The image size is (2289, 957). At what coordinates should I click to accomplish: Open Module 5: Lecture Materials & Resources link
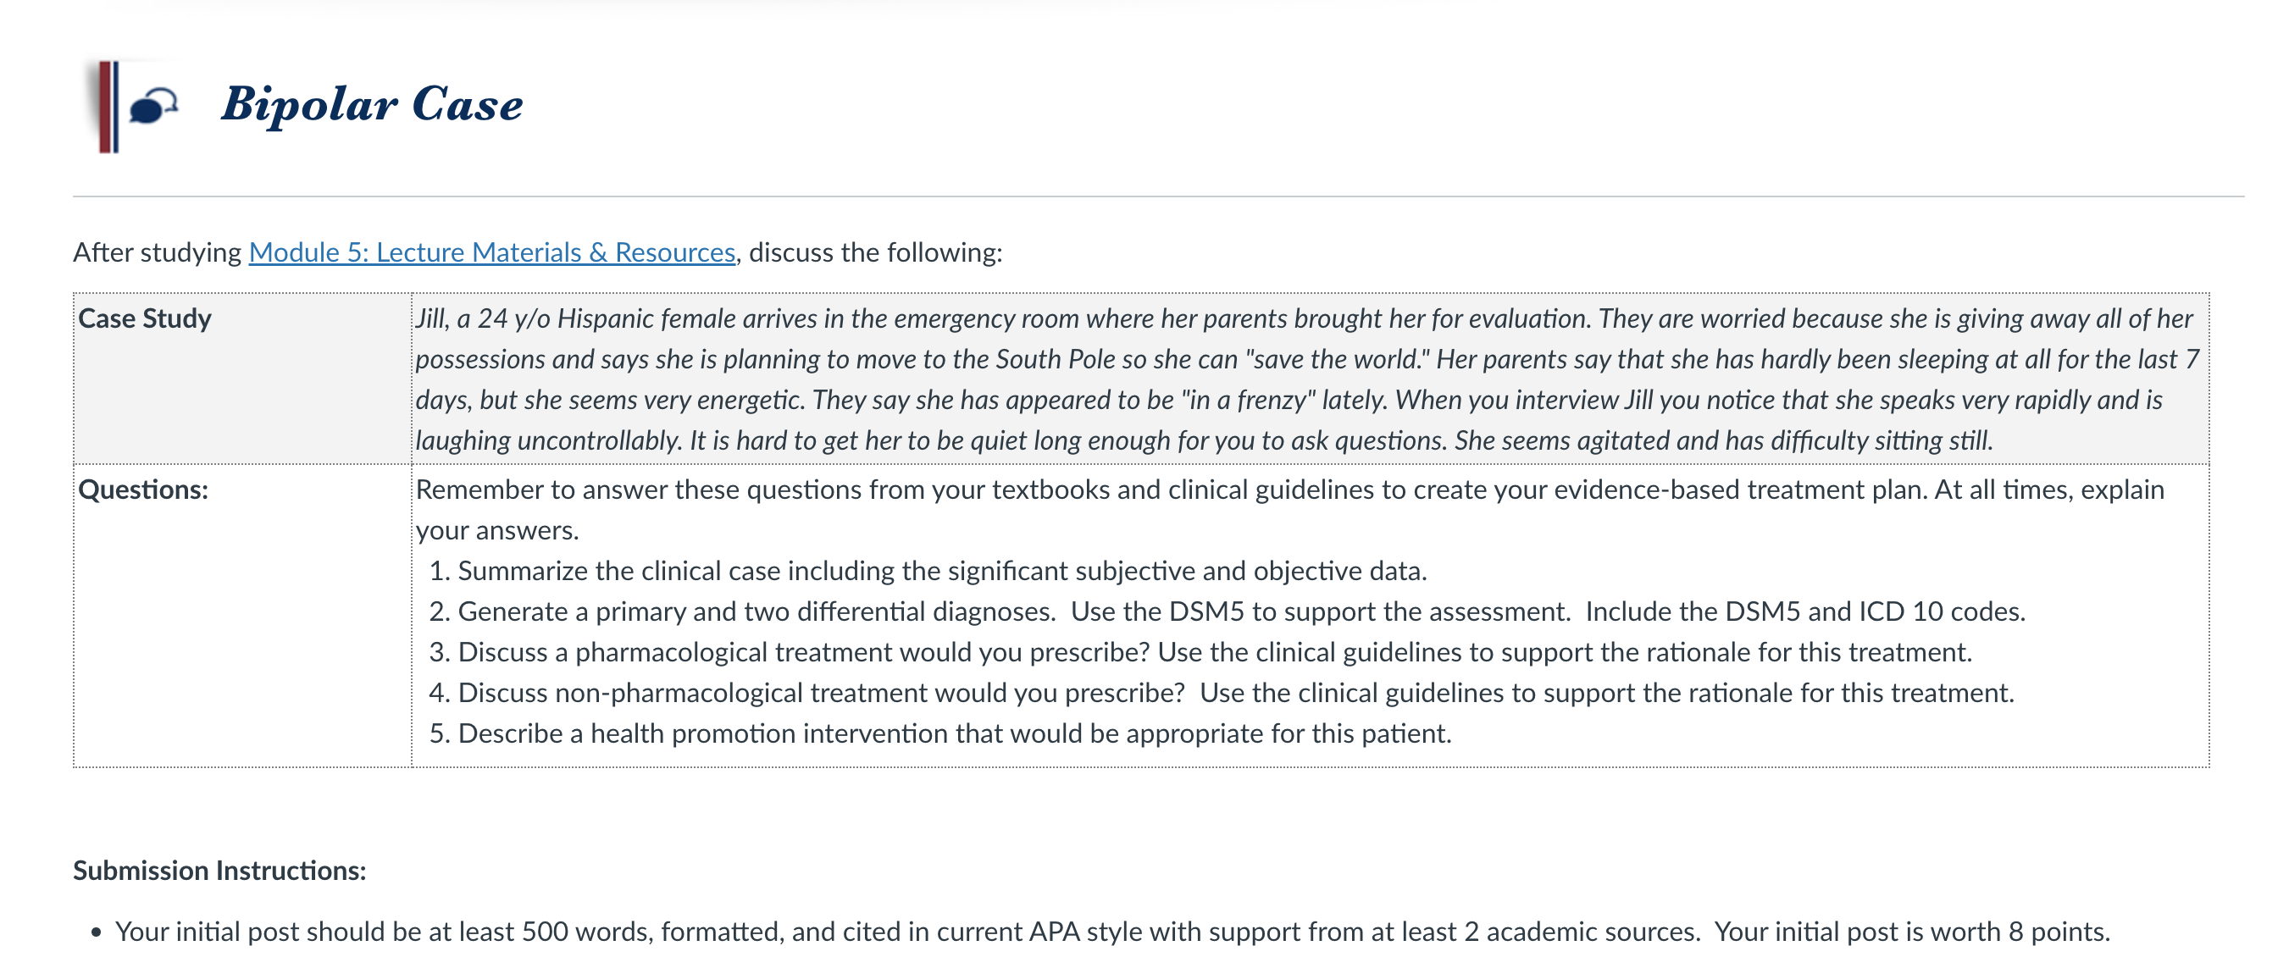tap(491, 252)
